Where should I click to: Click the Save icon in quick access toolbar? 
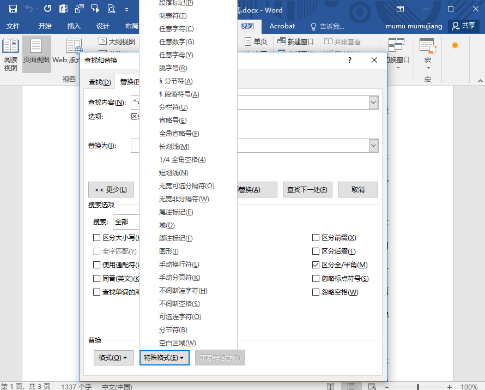13,9
